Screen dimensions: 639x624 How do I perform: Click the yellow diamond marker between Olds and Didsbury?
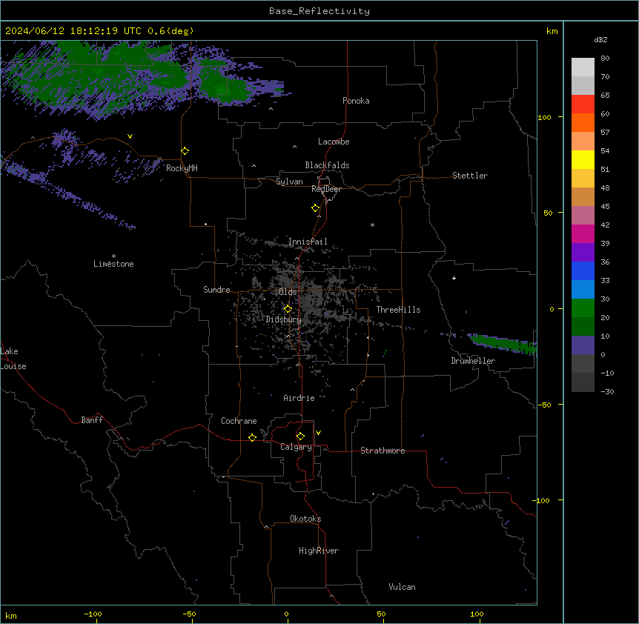click(x=288, y=309)
